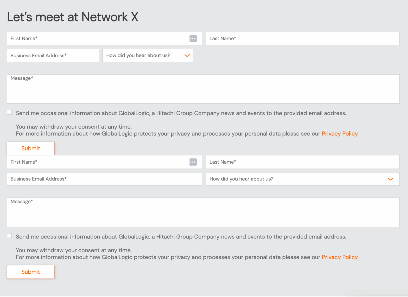This screenshot has height=297, width=408.
Task: Select the upper Business Email Address field
Action: coord(53,56)
